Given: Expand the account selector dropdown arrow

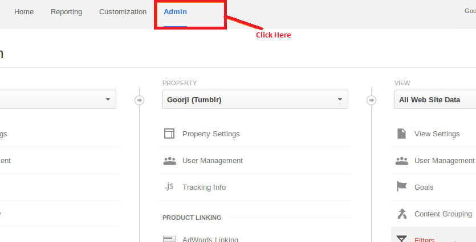Looking at the screenshot, I should pyautogui.click(x=108, y=99).
